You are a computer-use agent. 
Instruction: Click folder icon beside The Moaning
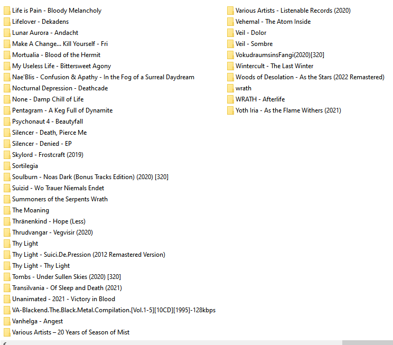(7, 210)
